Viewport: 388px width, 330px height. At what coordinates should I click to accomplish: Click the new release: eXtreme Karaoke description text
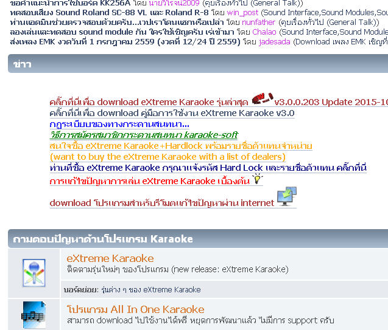coord(178,269)
